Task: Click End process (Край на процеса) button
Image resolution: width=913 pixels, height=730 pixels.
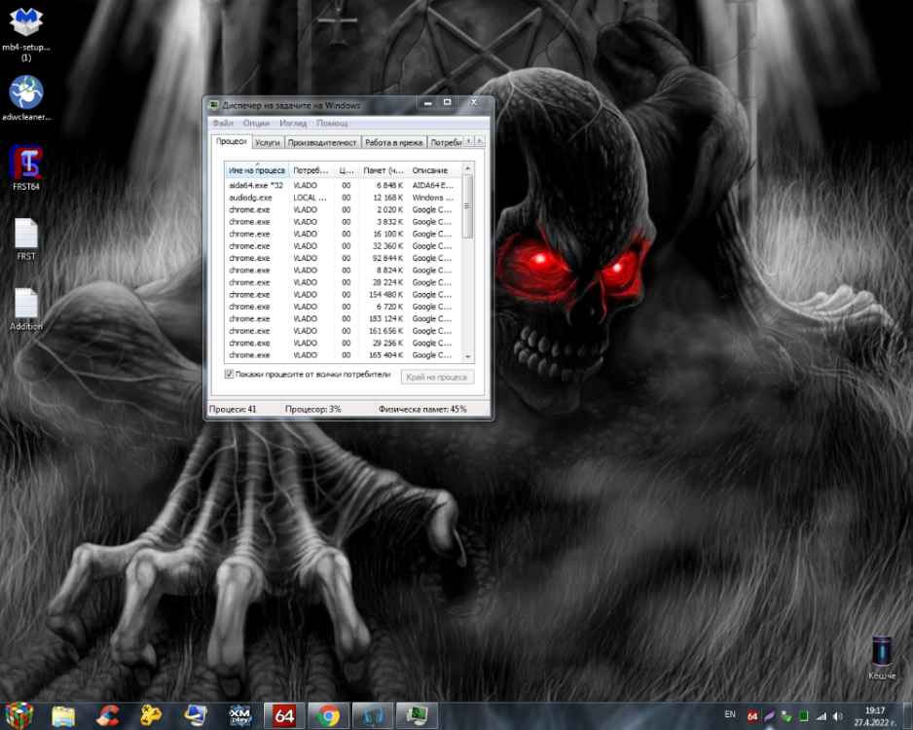Action: pos(437,378)
